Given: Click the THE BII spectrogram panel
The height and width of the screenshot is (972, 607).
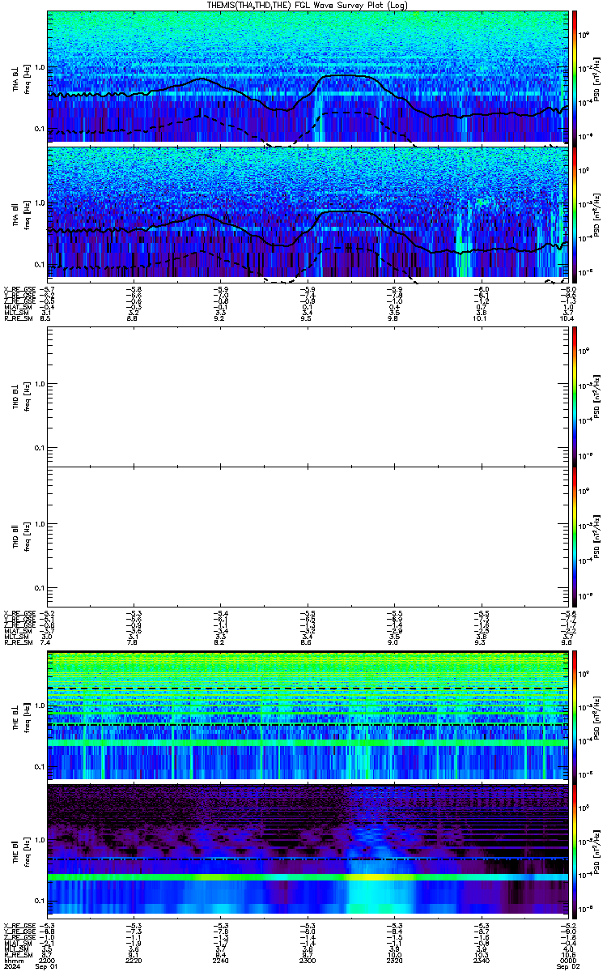Looking at the screenshot, I should click(308, 851).
